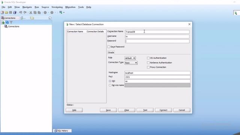
Task: Open the Migration menu
Action: tap(70, 7)
